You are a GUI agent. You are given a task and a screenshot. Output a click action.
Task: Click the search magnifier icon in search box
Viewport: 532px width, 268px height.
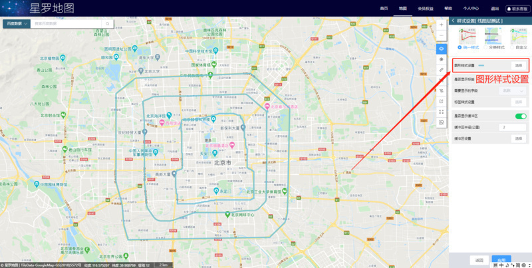(107, 24)
